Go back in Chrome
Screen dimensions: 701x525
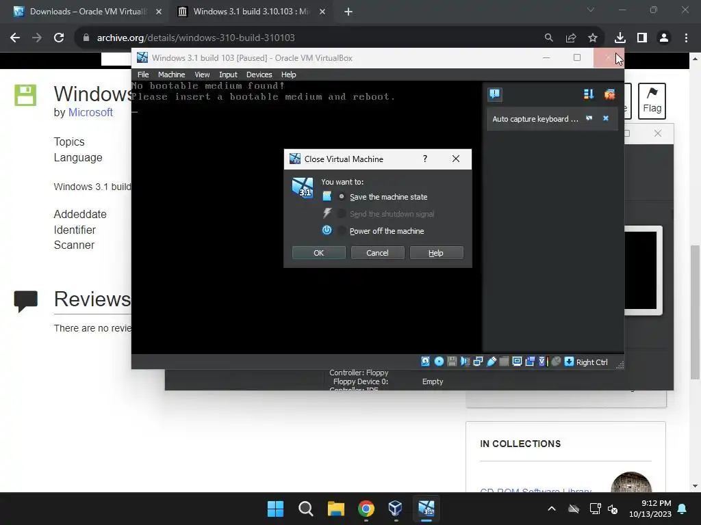point(15,38)
